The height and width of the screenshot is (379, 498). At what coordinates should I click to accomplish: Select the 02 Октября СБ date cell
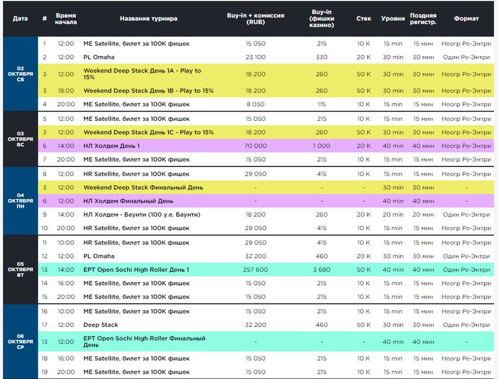tap(20, 74)
